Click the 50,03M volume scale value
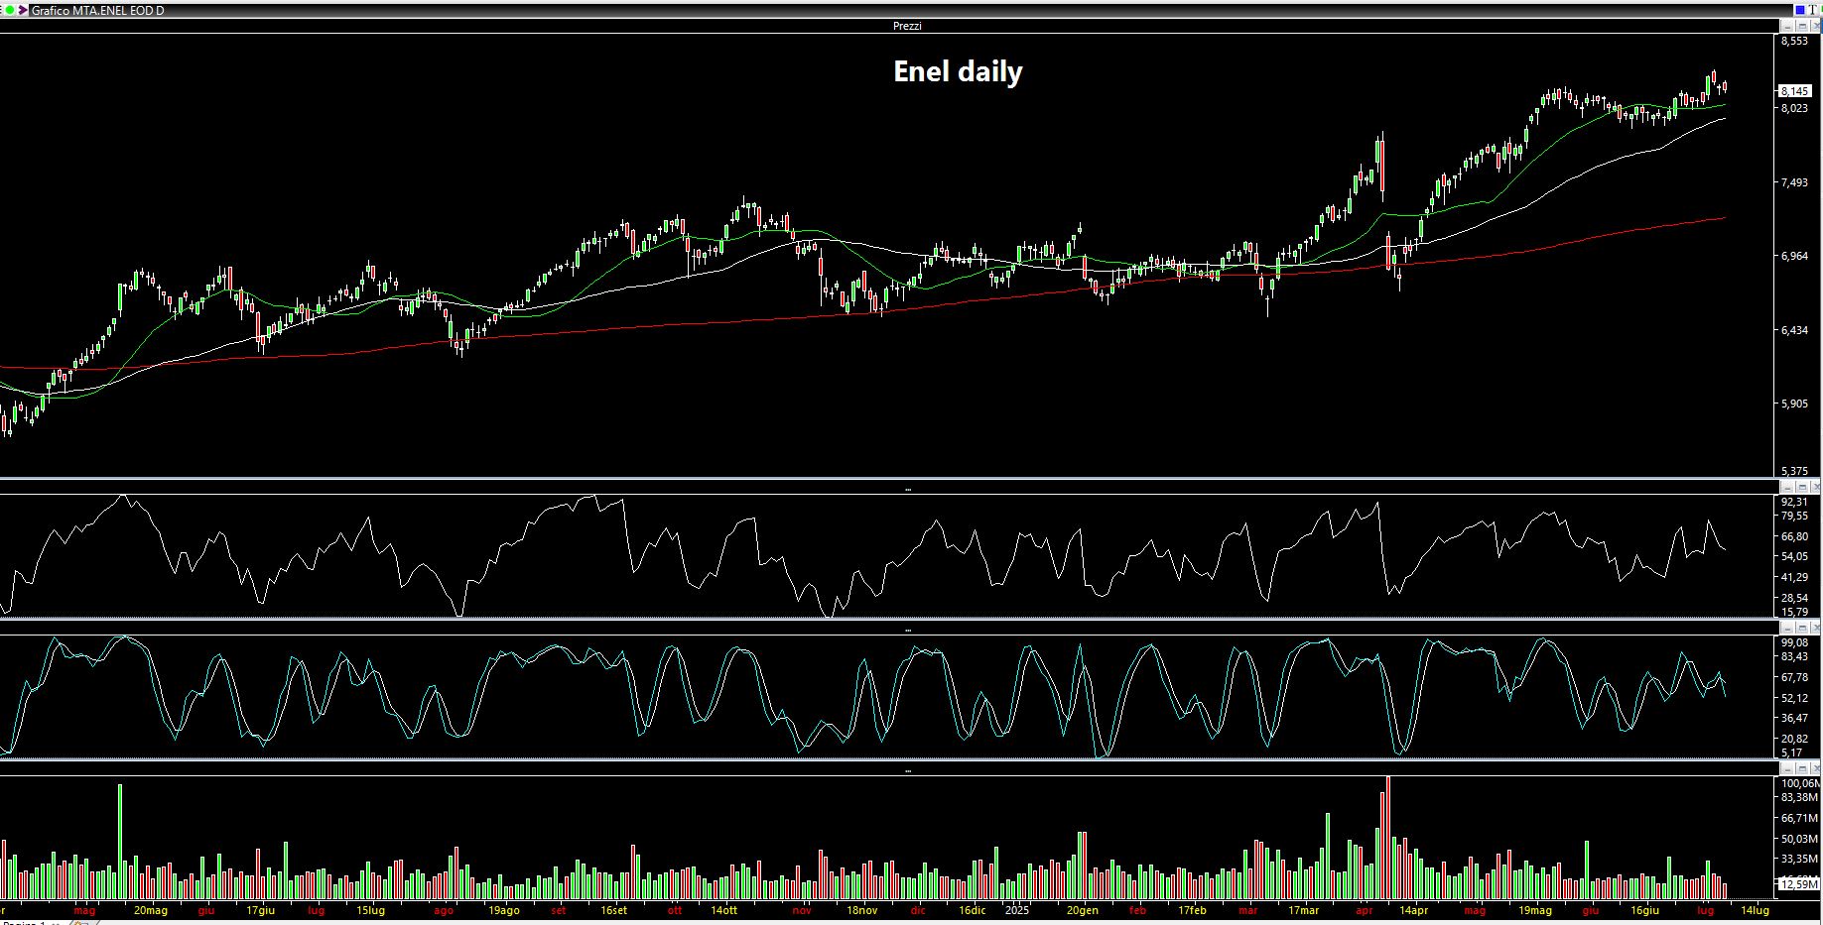This screenshot has height=925, width=1823. 1798,839
